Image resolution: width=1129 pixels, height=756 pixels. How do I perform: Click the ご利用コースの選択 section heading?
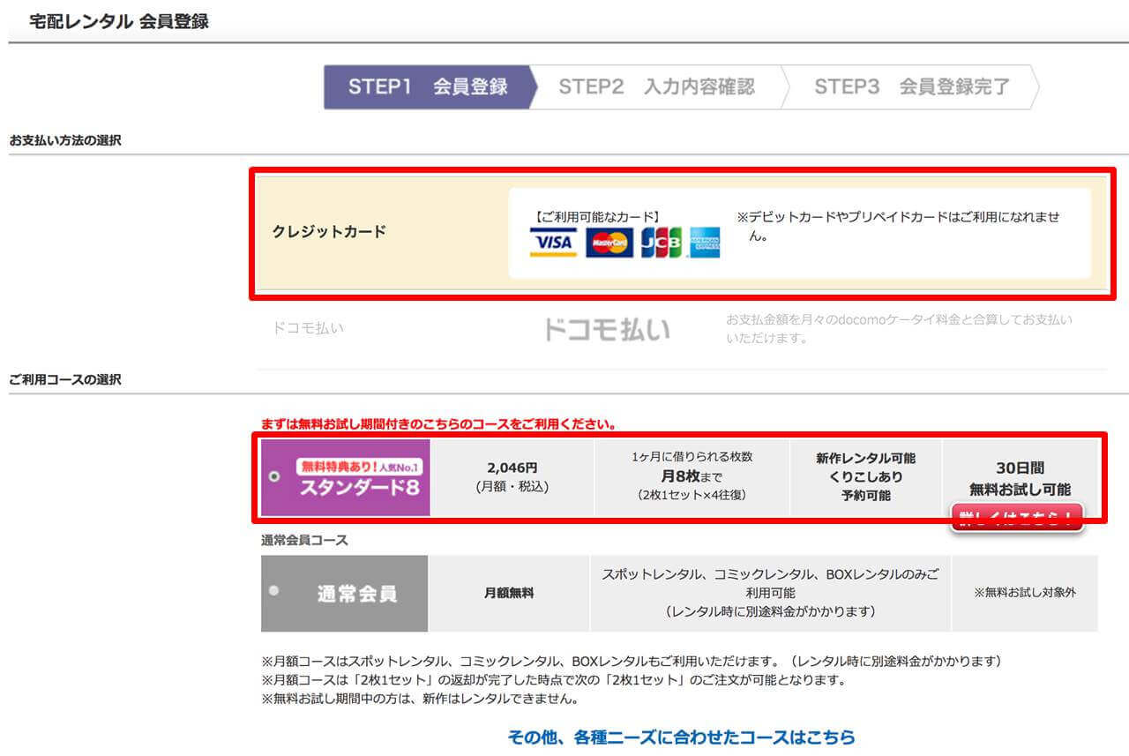65,380
